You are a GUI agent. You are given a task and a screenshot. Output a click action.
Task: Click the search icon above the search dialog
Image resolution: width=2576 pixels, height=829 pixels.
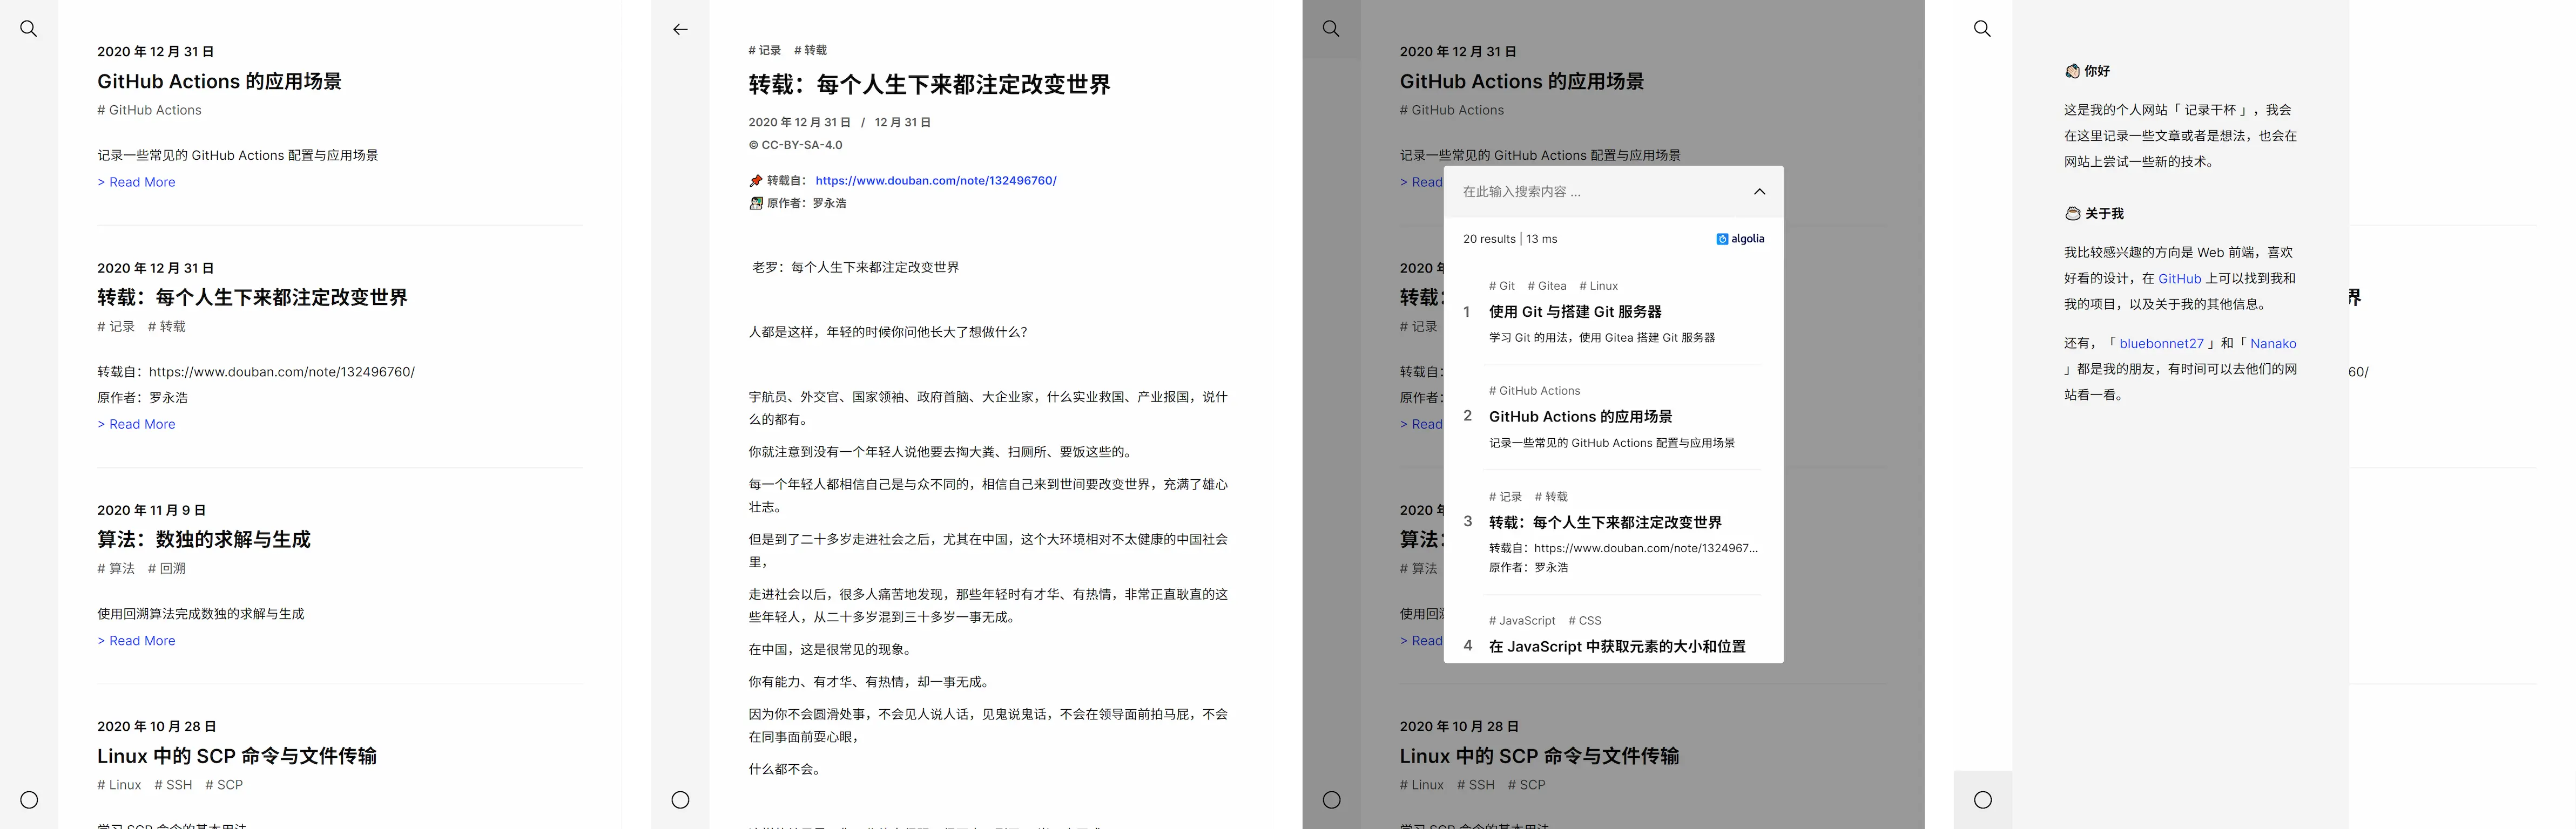[1331, 29]
